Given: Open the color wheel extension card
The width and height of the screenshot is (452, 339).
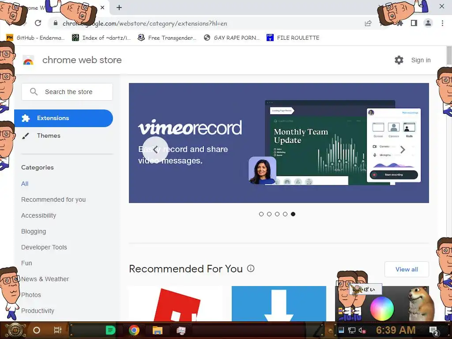Looking at the screenshot, I should pos(382,304).
